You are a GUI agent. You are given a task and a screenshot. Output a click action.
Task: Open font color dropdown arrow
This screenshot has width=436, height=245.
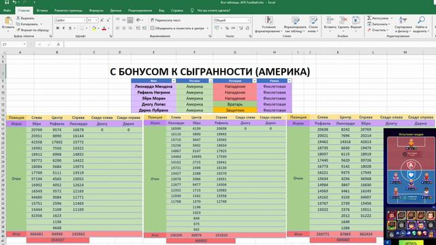108,29
